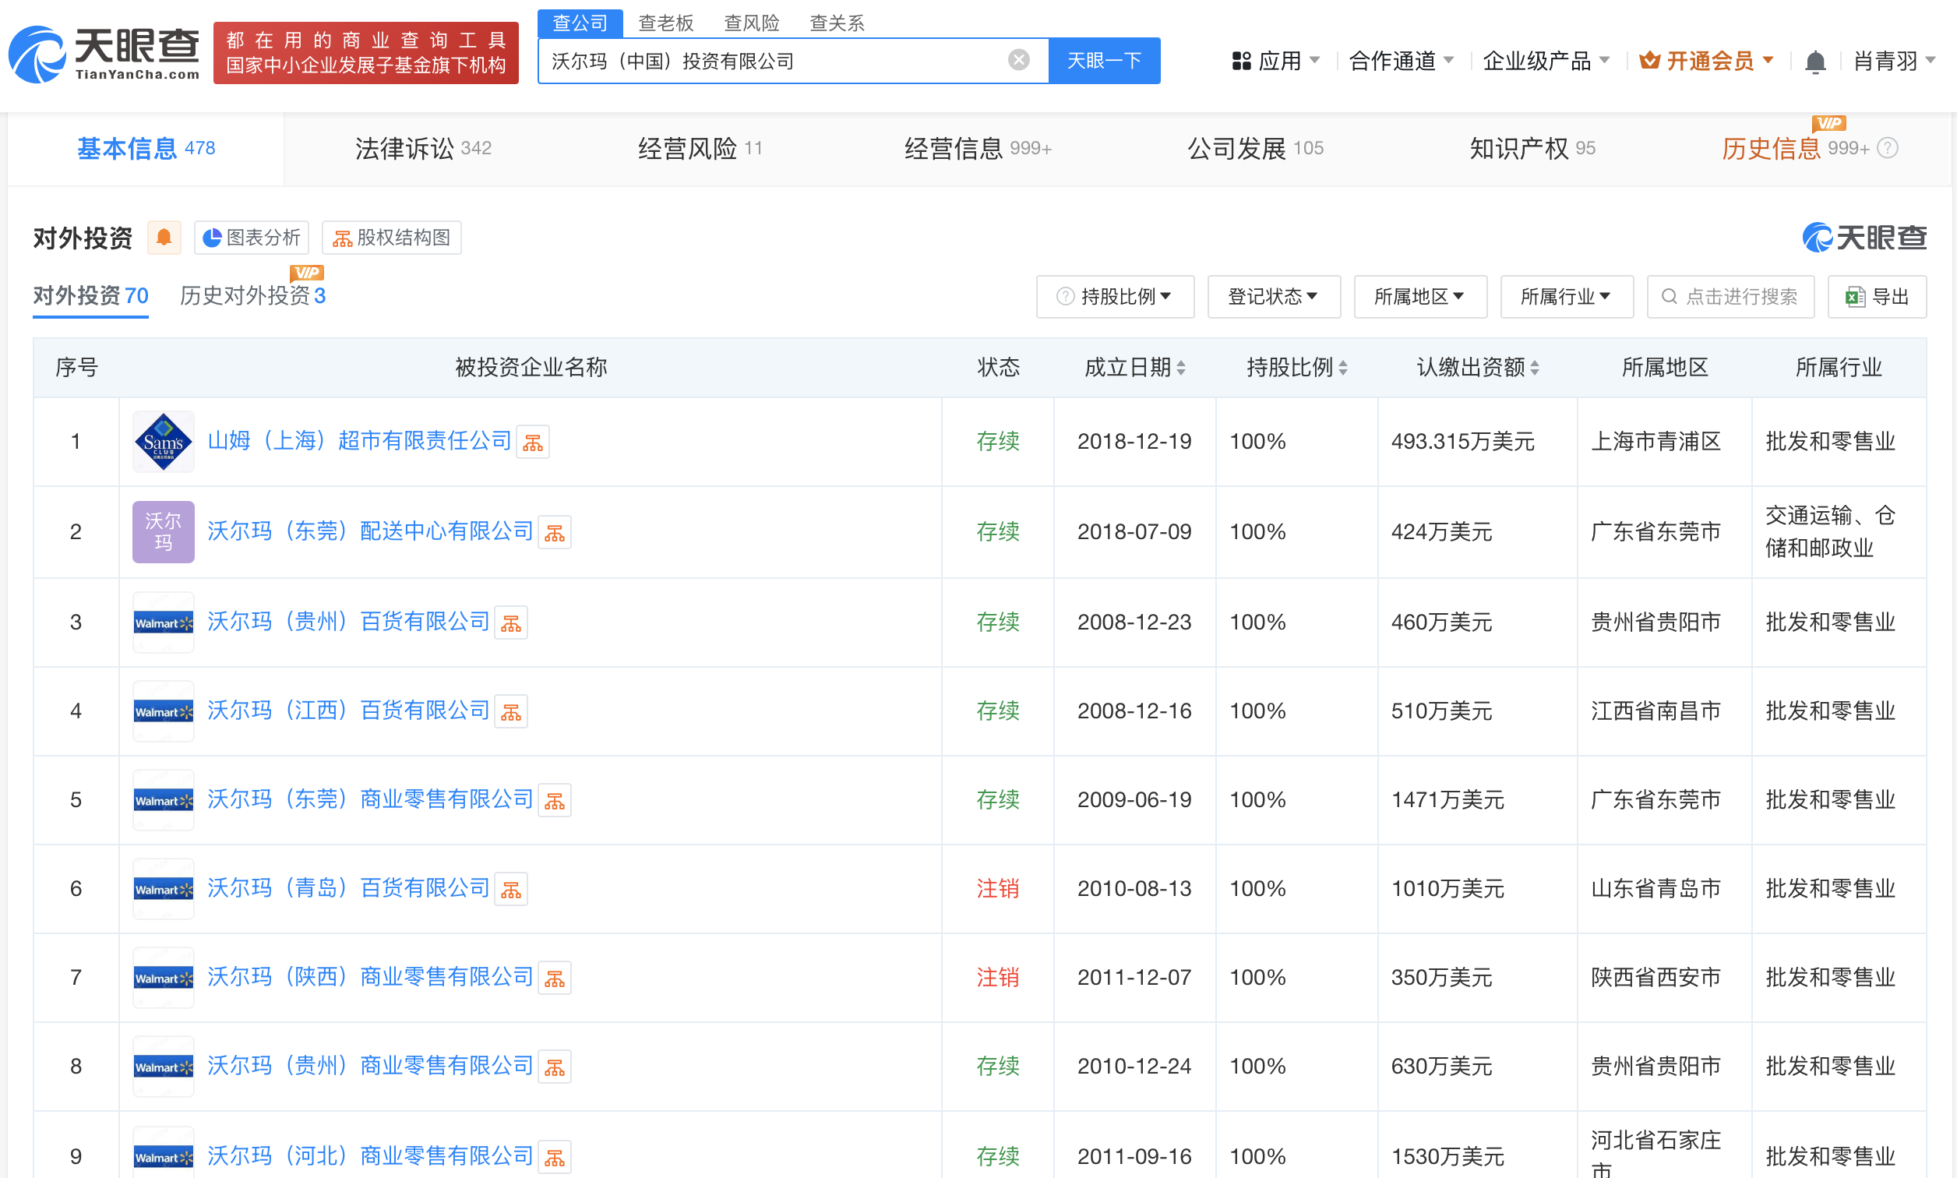Click the TianYanCha logo in the header
This screenshot has width=1957, height=1178.
coord(104,53)
